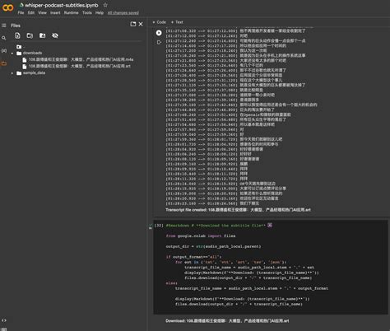The height and width of the screenshot is (331, 390).
Task: Toggle the form view icon on download cell
Action: 270,226
